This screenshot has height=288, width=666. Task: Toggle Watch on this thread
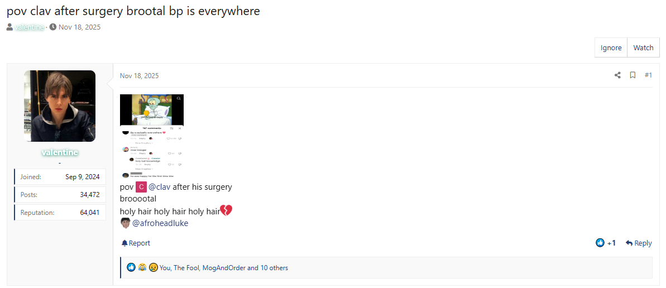coord(643,47)
